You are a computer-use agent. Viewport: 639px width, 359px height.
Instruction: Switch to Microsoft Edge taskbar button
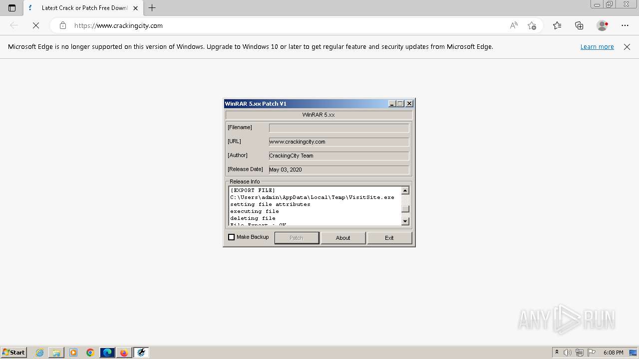pos(107,353)
